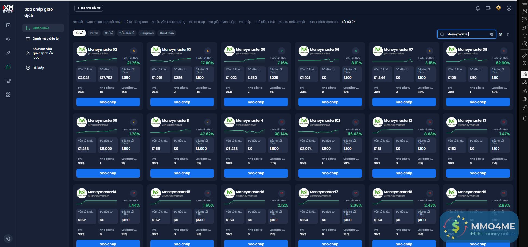The height and width of the screenshot is (247, 528).
Task: Switch to the Phí thấp tab
Action: (245, 22)
